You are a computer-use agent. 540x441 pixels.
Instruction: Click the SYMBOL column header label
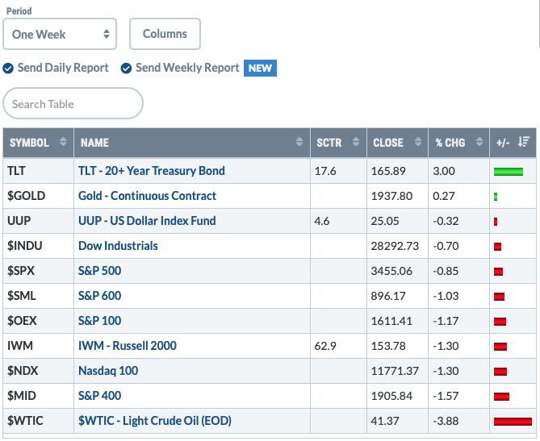(x=29, y=143)
